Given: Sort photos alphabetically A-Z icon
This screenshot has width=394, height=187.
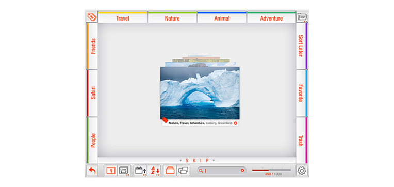Looking at the screenshot, I should tap(154, 171).
